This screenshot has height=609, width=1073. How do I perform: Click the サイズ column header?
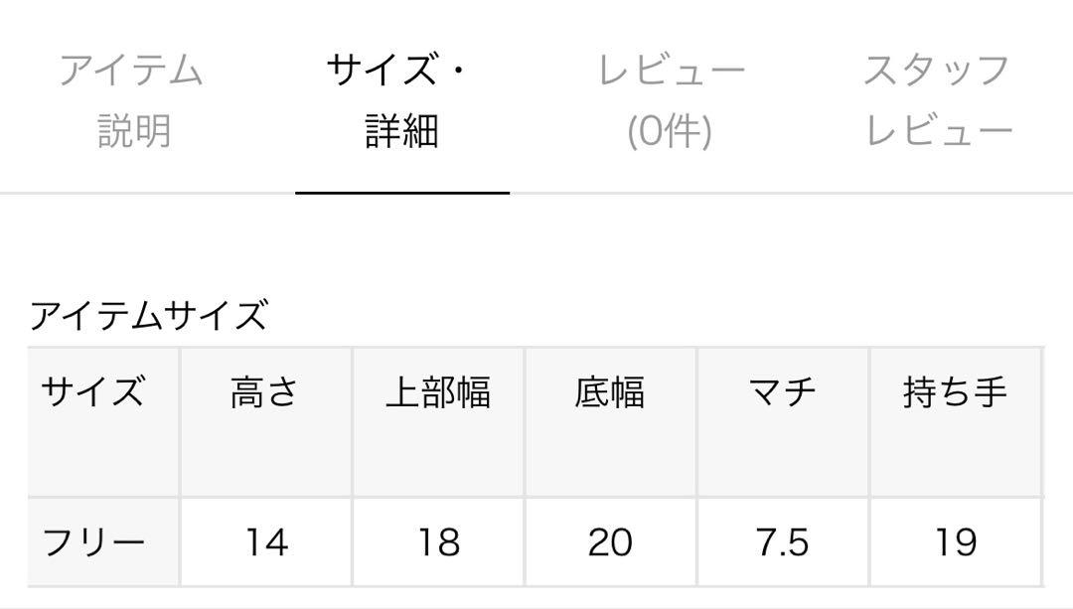pyautogui.click(x=93, y=393)
